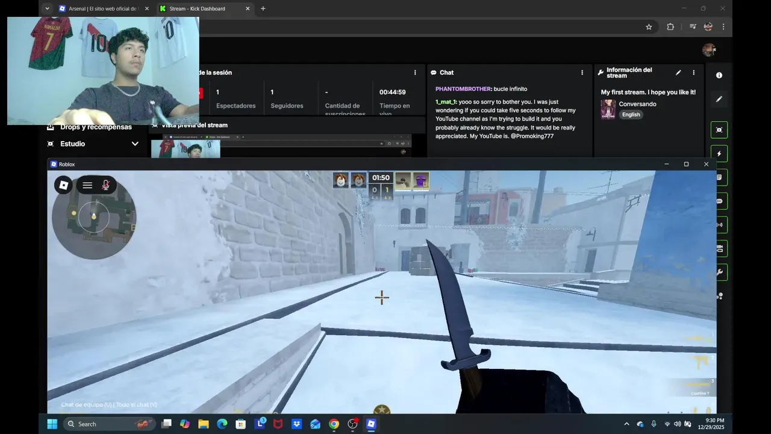Image resolution: width=771 pixels, height=434 pixels.
Task: Open session panel three-dot options
Action: pos(415,72)
